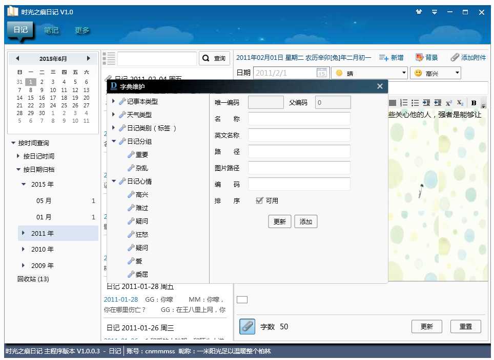Click the decrease indent icon

coord(438,103)
